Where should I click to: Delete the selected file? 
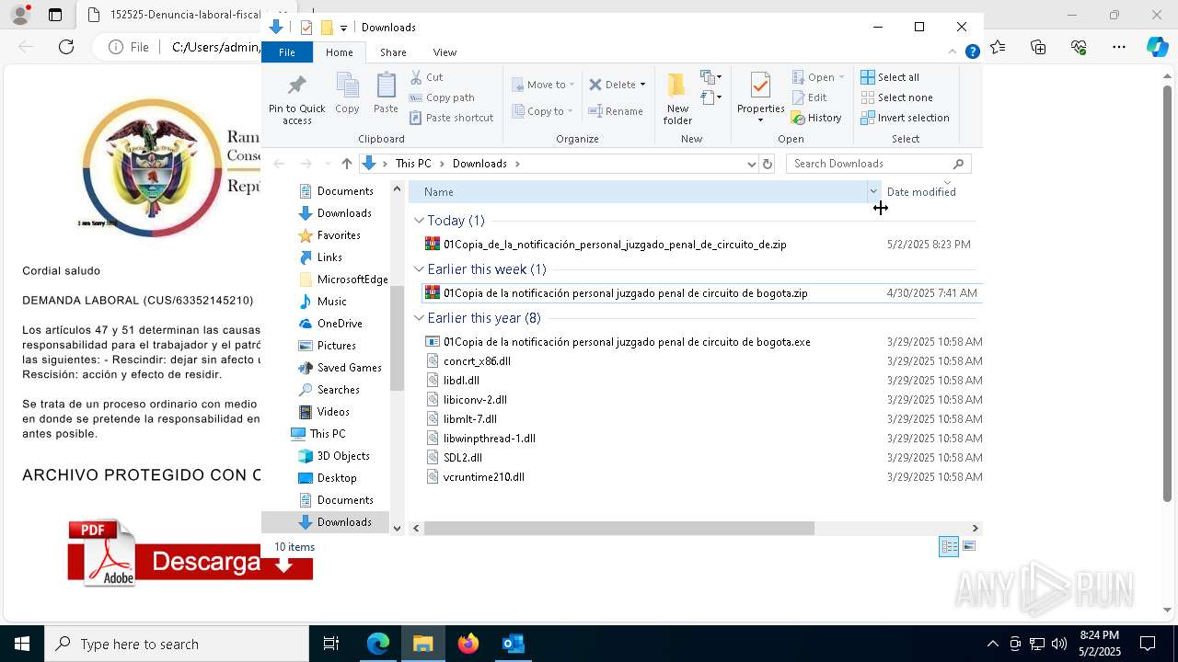pyautogui.click(x=612, y=85)
